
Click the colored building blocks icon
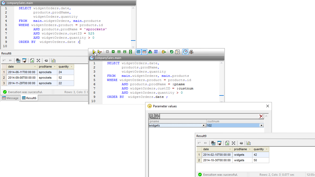pyautogui.click(x=150, y=52)
